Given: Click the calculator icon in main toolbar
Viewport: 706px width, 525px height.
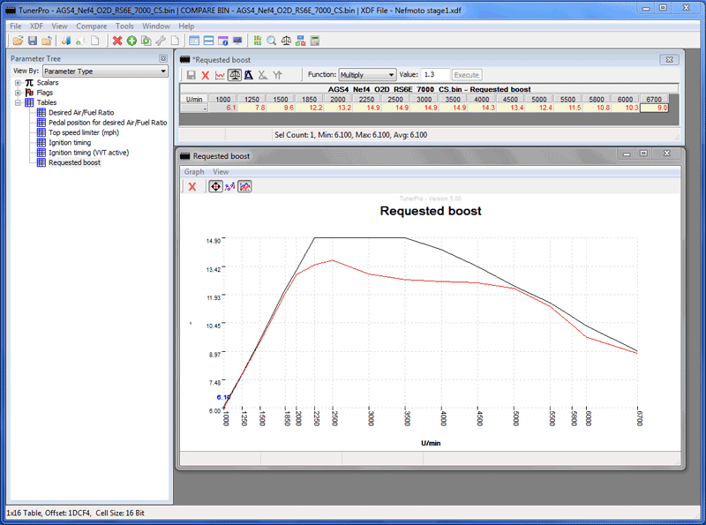Looking at the screenshot, I should coord(315,41).
